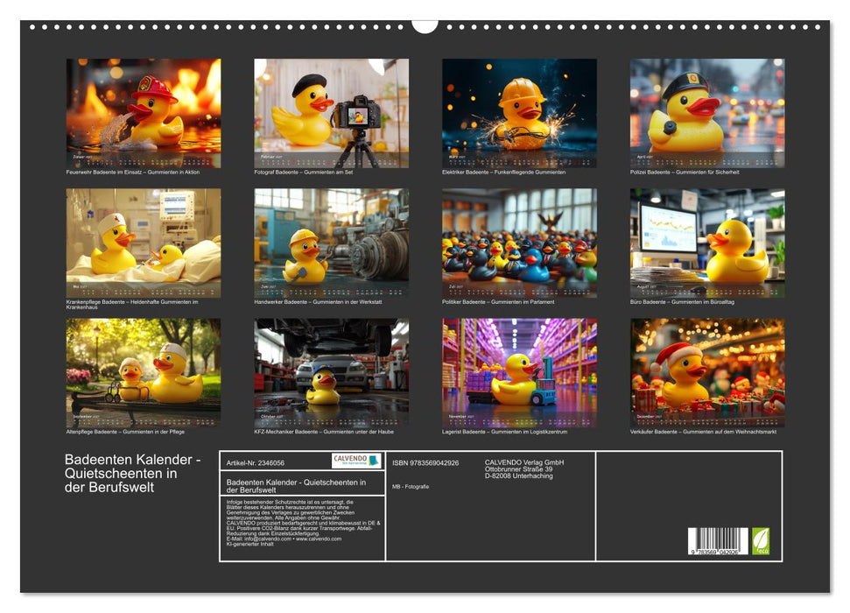Click the boxed title 'Badeenten Kalender - Quietscheenten in der Berufswelt'

click(x=296, y=485)
